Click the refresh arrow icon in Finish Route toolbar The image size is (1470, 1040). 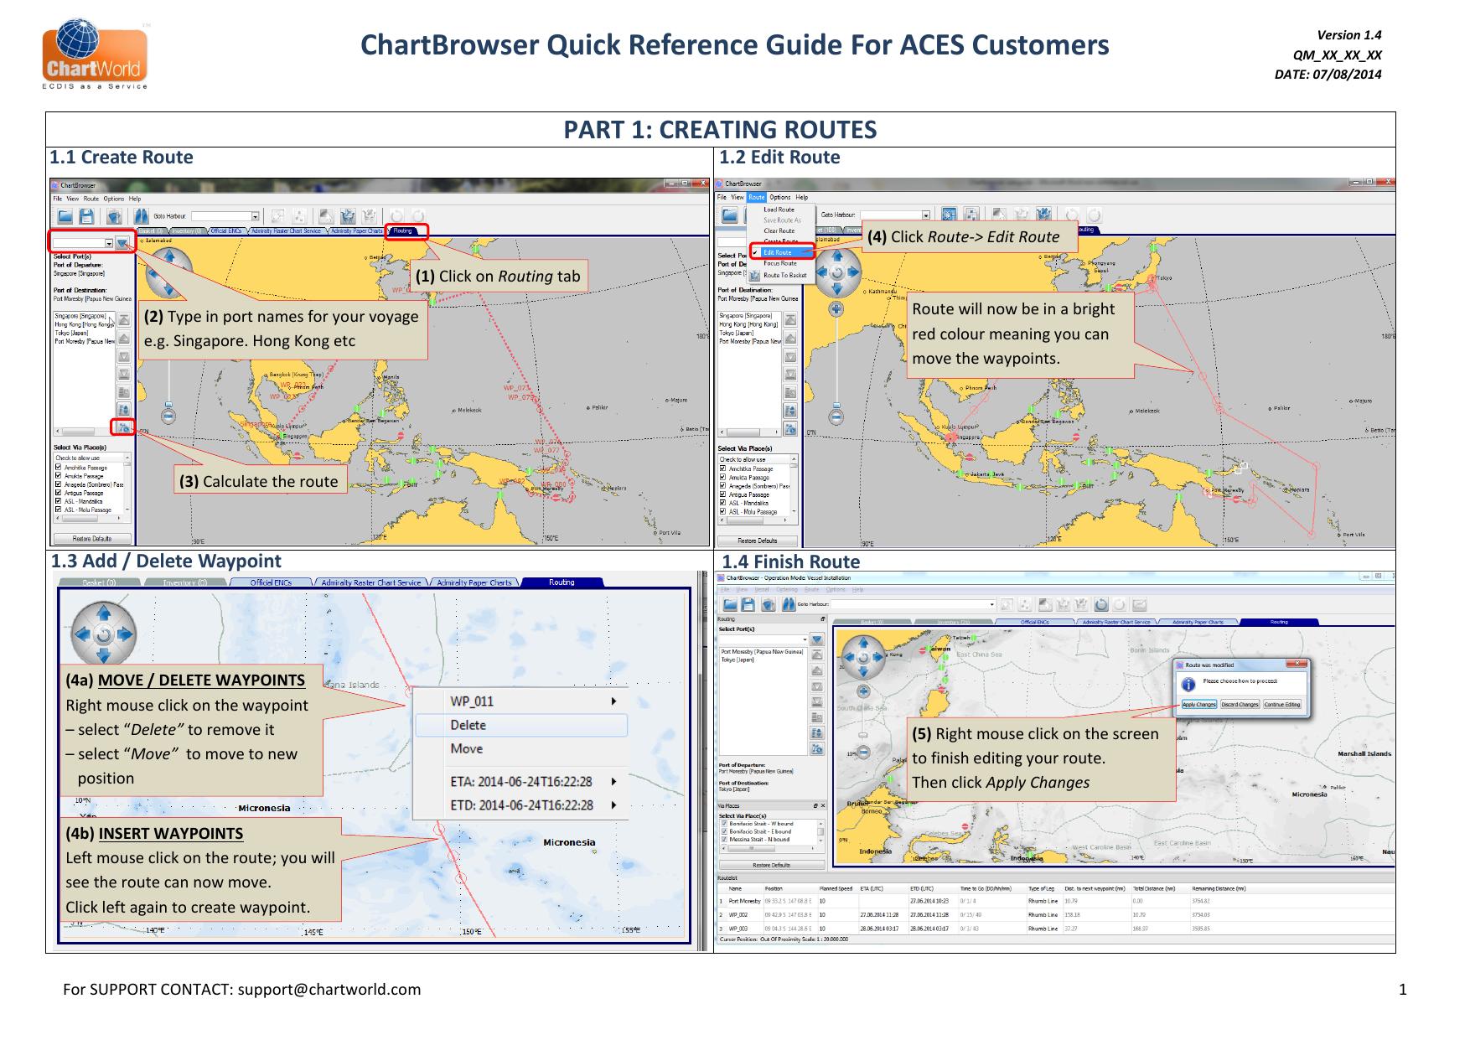1101,604
